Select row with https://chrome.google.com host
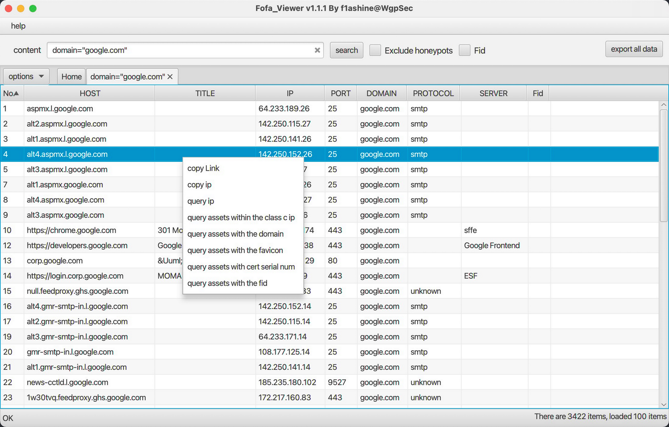Viewport: 669px width, 427px height. pos(71,230)
